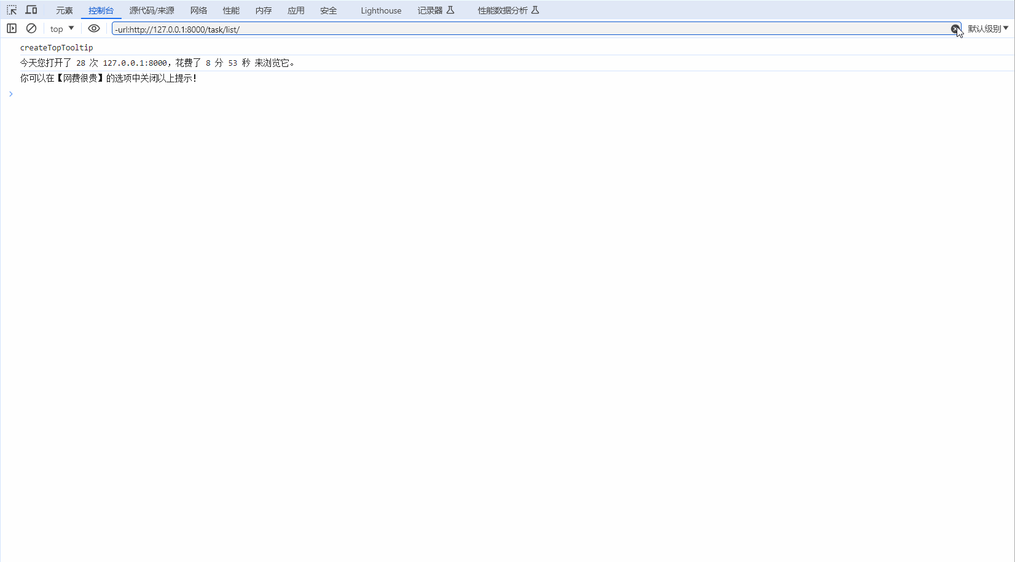Activate the inspect element picker icon
This screenshot has height=562, width=1015.
(x=12, y=10)
